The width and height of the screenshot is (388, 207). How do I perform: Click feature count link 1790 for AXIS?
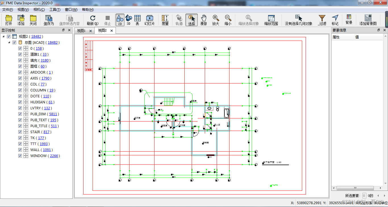click(45, 78)
